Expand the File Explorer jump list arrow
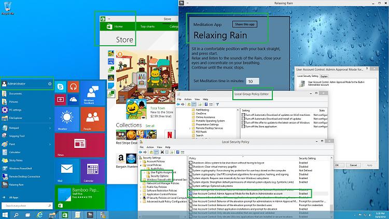 coord(50,118)
